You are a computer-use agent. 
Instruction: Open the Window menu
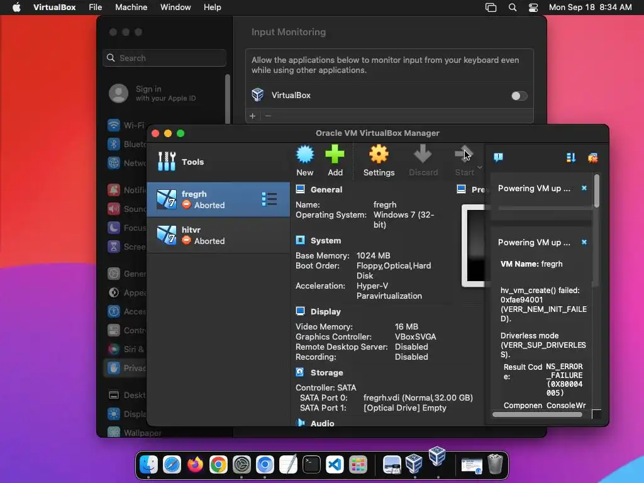pyautogui.click(x=175, y=8)
